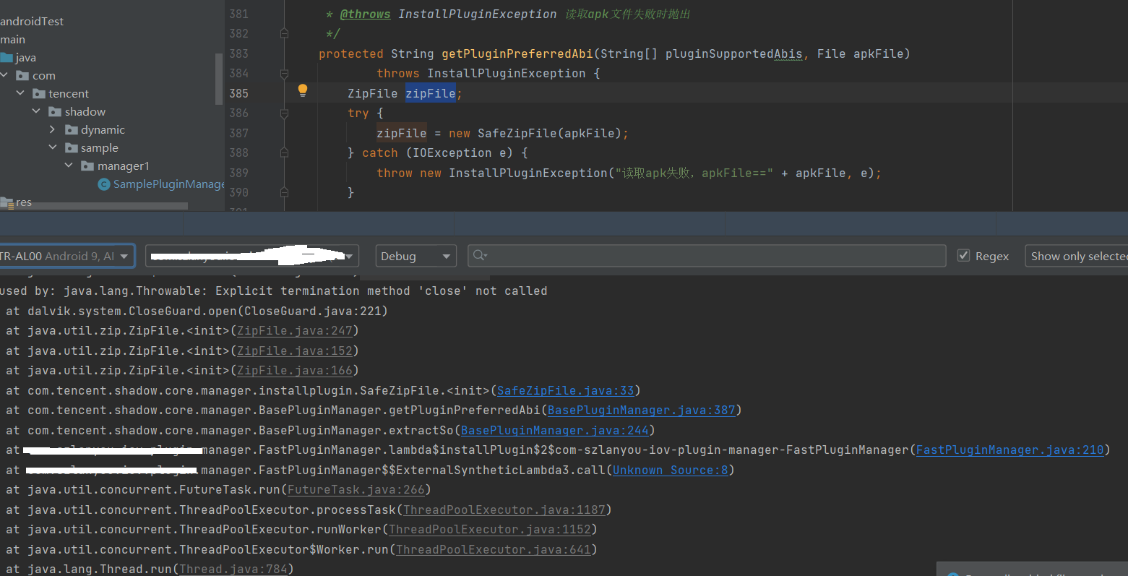The width and height of the screenshot is (1128, 576).
Task: Click the fold marker next to line 382
Action: (x=283, y=33)
